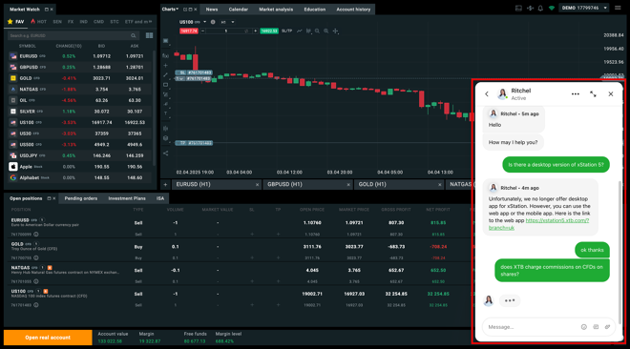This screenshot has width=630, height=349.
Task: Select the USDJPY row in Market Watch
Action: tap(79, 155)
